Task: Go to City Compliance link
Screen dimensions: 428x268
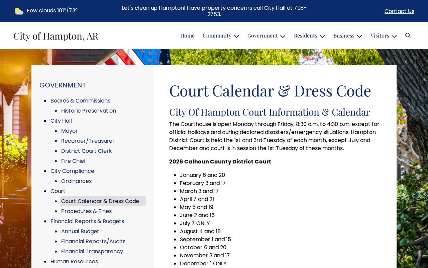Action: (x=72, y=171)
